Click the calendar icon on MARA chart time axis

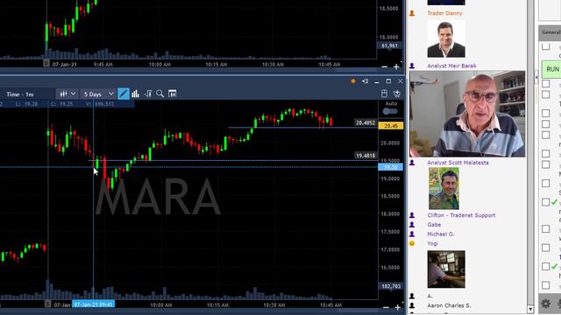47,304
